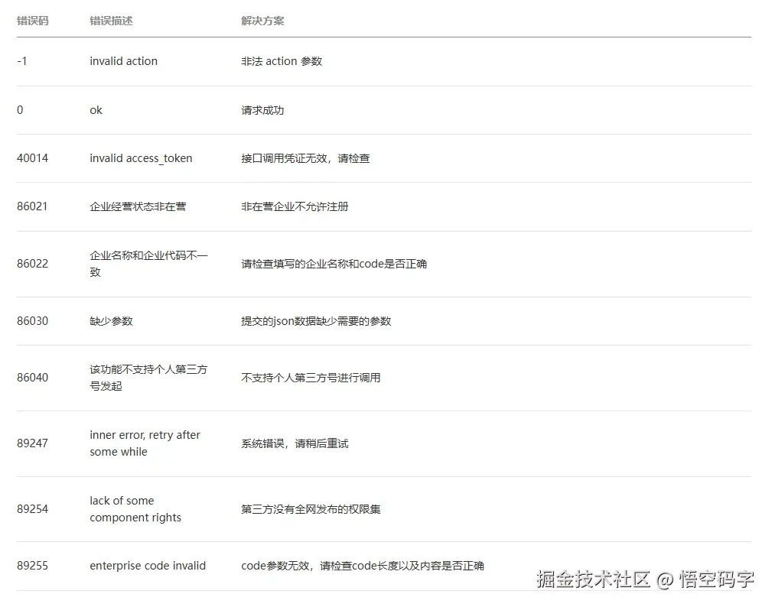This screenshot has width=772, height=607.
Task: Select error code 89247
Action: (32, 443)
